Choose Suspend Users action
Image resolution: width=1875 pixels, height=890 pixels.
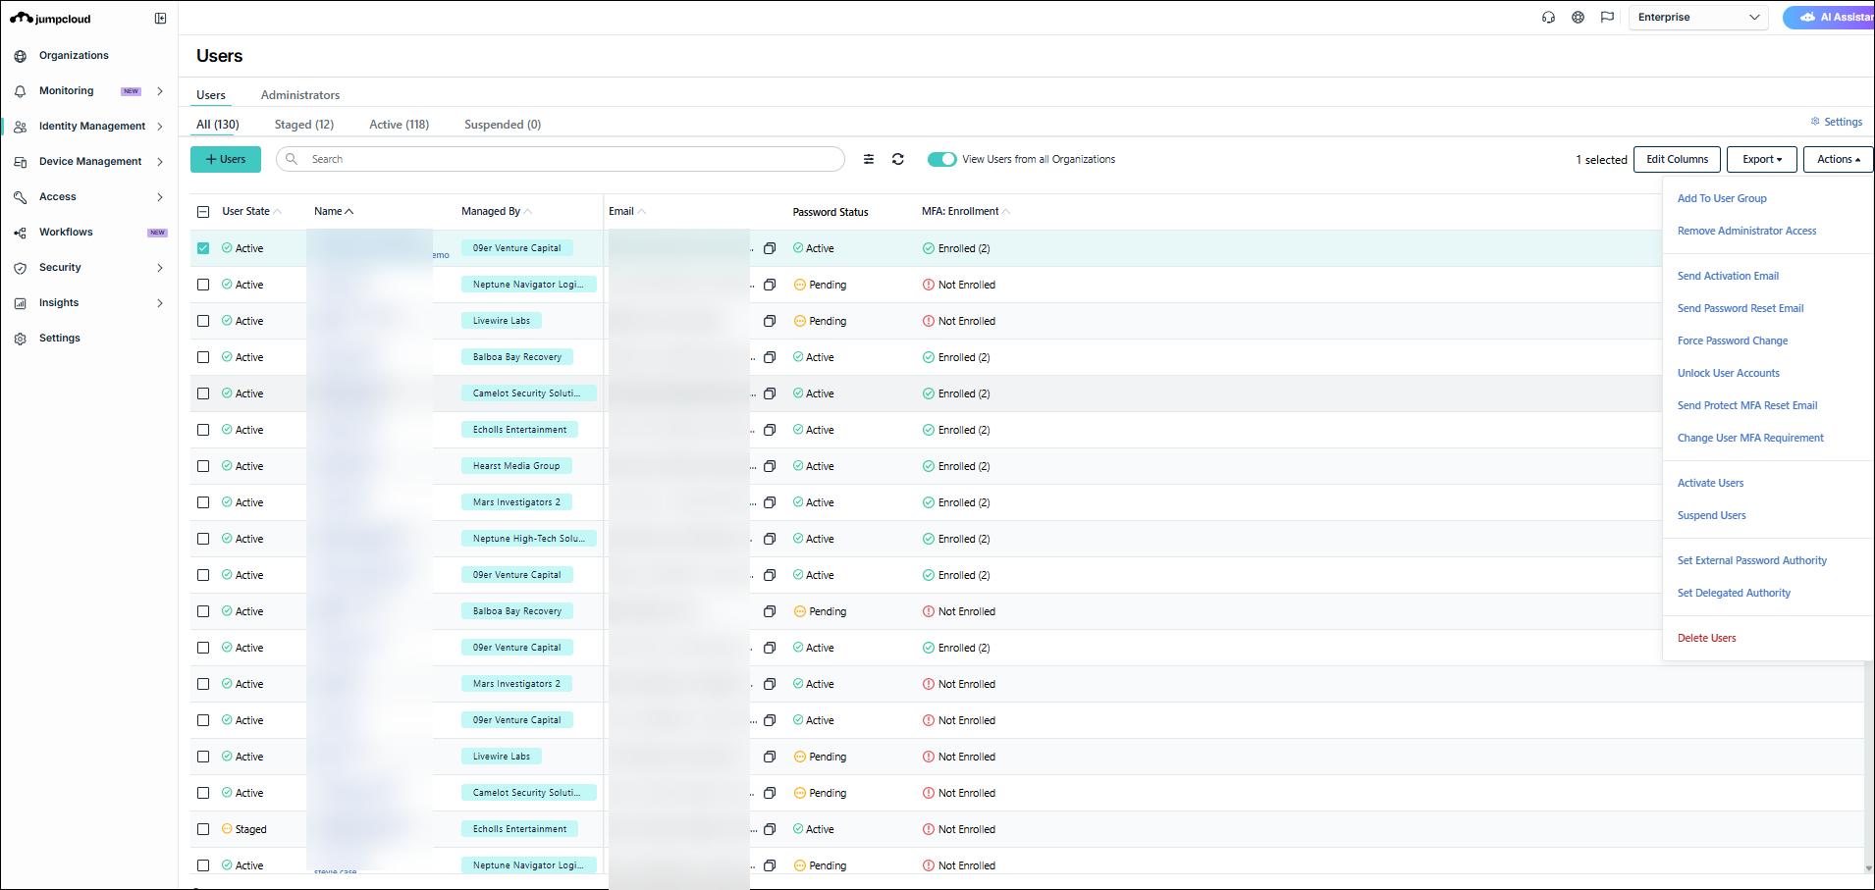tap(1712, 515)
